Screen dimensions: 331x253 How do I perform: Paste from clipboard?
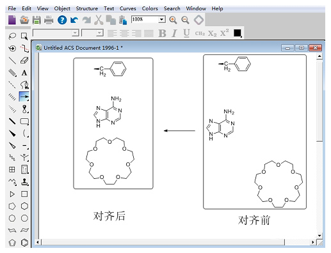(x=123, y=20)
